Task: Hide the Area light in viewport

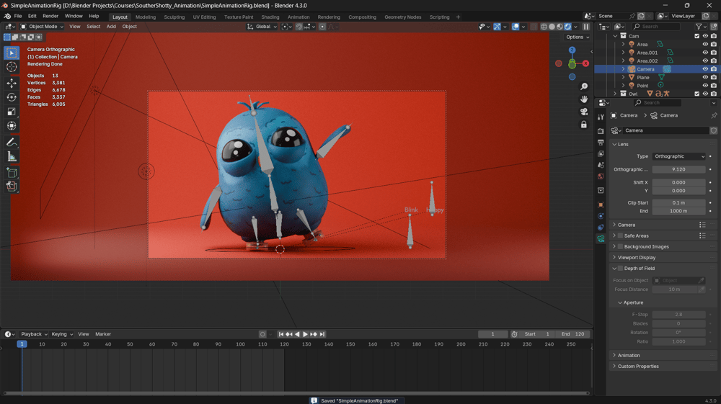Action: point(705,45)
